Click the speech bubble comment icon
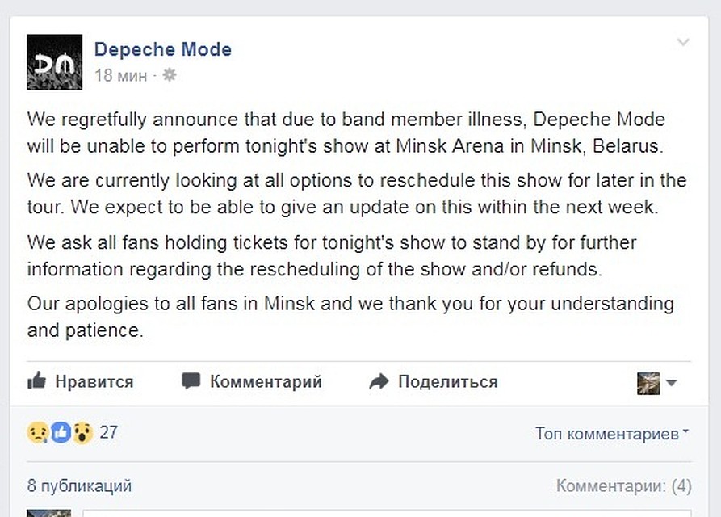 tap(191, 380)
